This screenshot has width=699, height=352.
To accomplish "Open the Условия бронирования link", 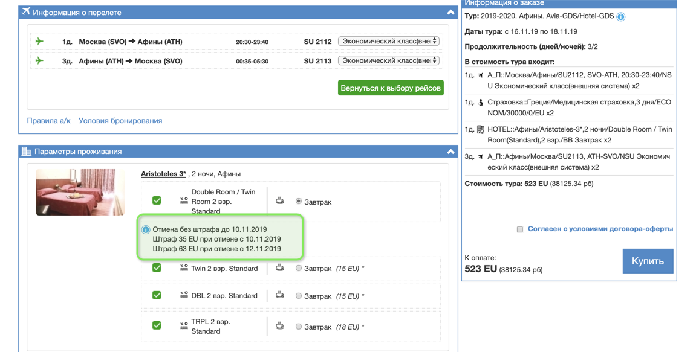I will click(120, 121).
